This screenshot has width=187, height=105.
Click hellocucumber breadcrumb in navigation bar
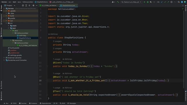point(28,2)
